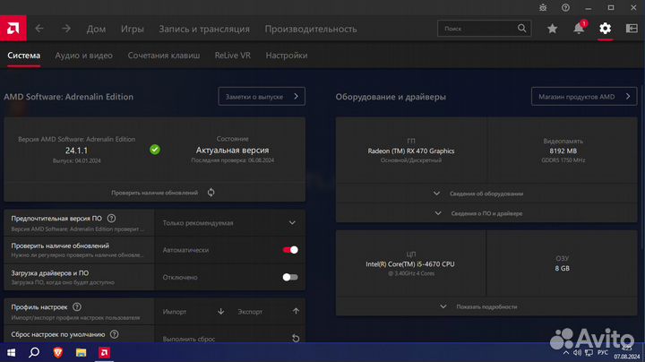
Task: Click the Импорт down arrow icon
Action: coord(221,312)
